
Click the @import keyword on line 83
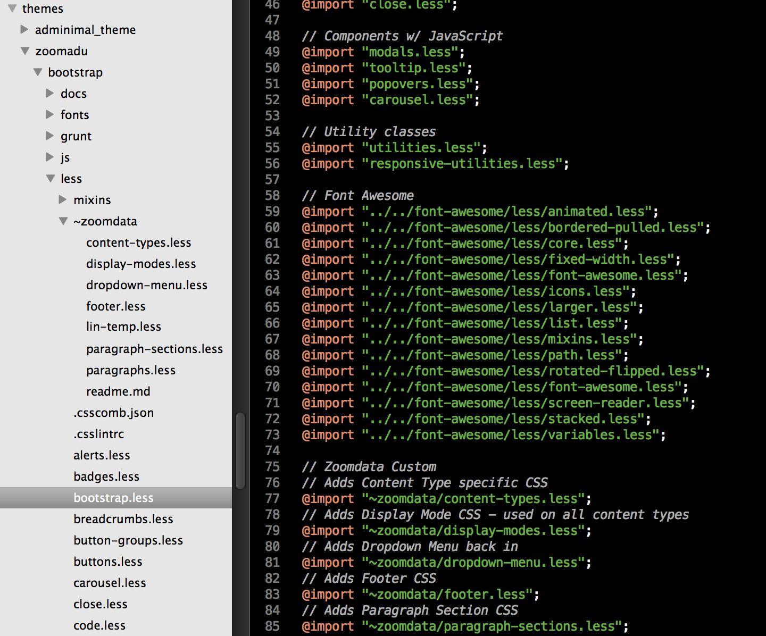328,594
